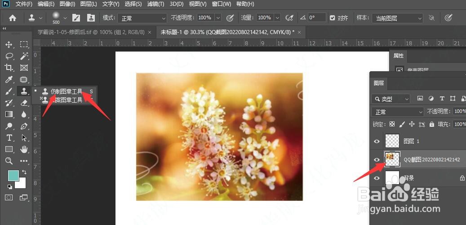Toggle Quick Mask mode

point(9,197)
